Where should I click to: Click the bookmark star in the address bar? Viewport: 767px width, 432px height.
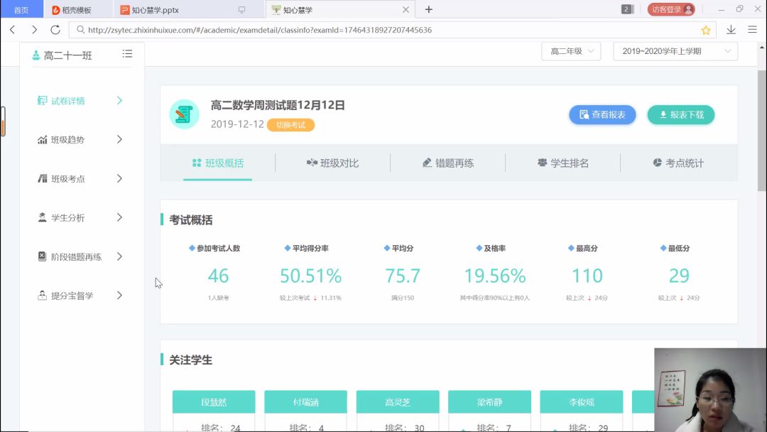(x=706, y=31)
